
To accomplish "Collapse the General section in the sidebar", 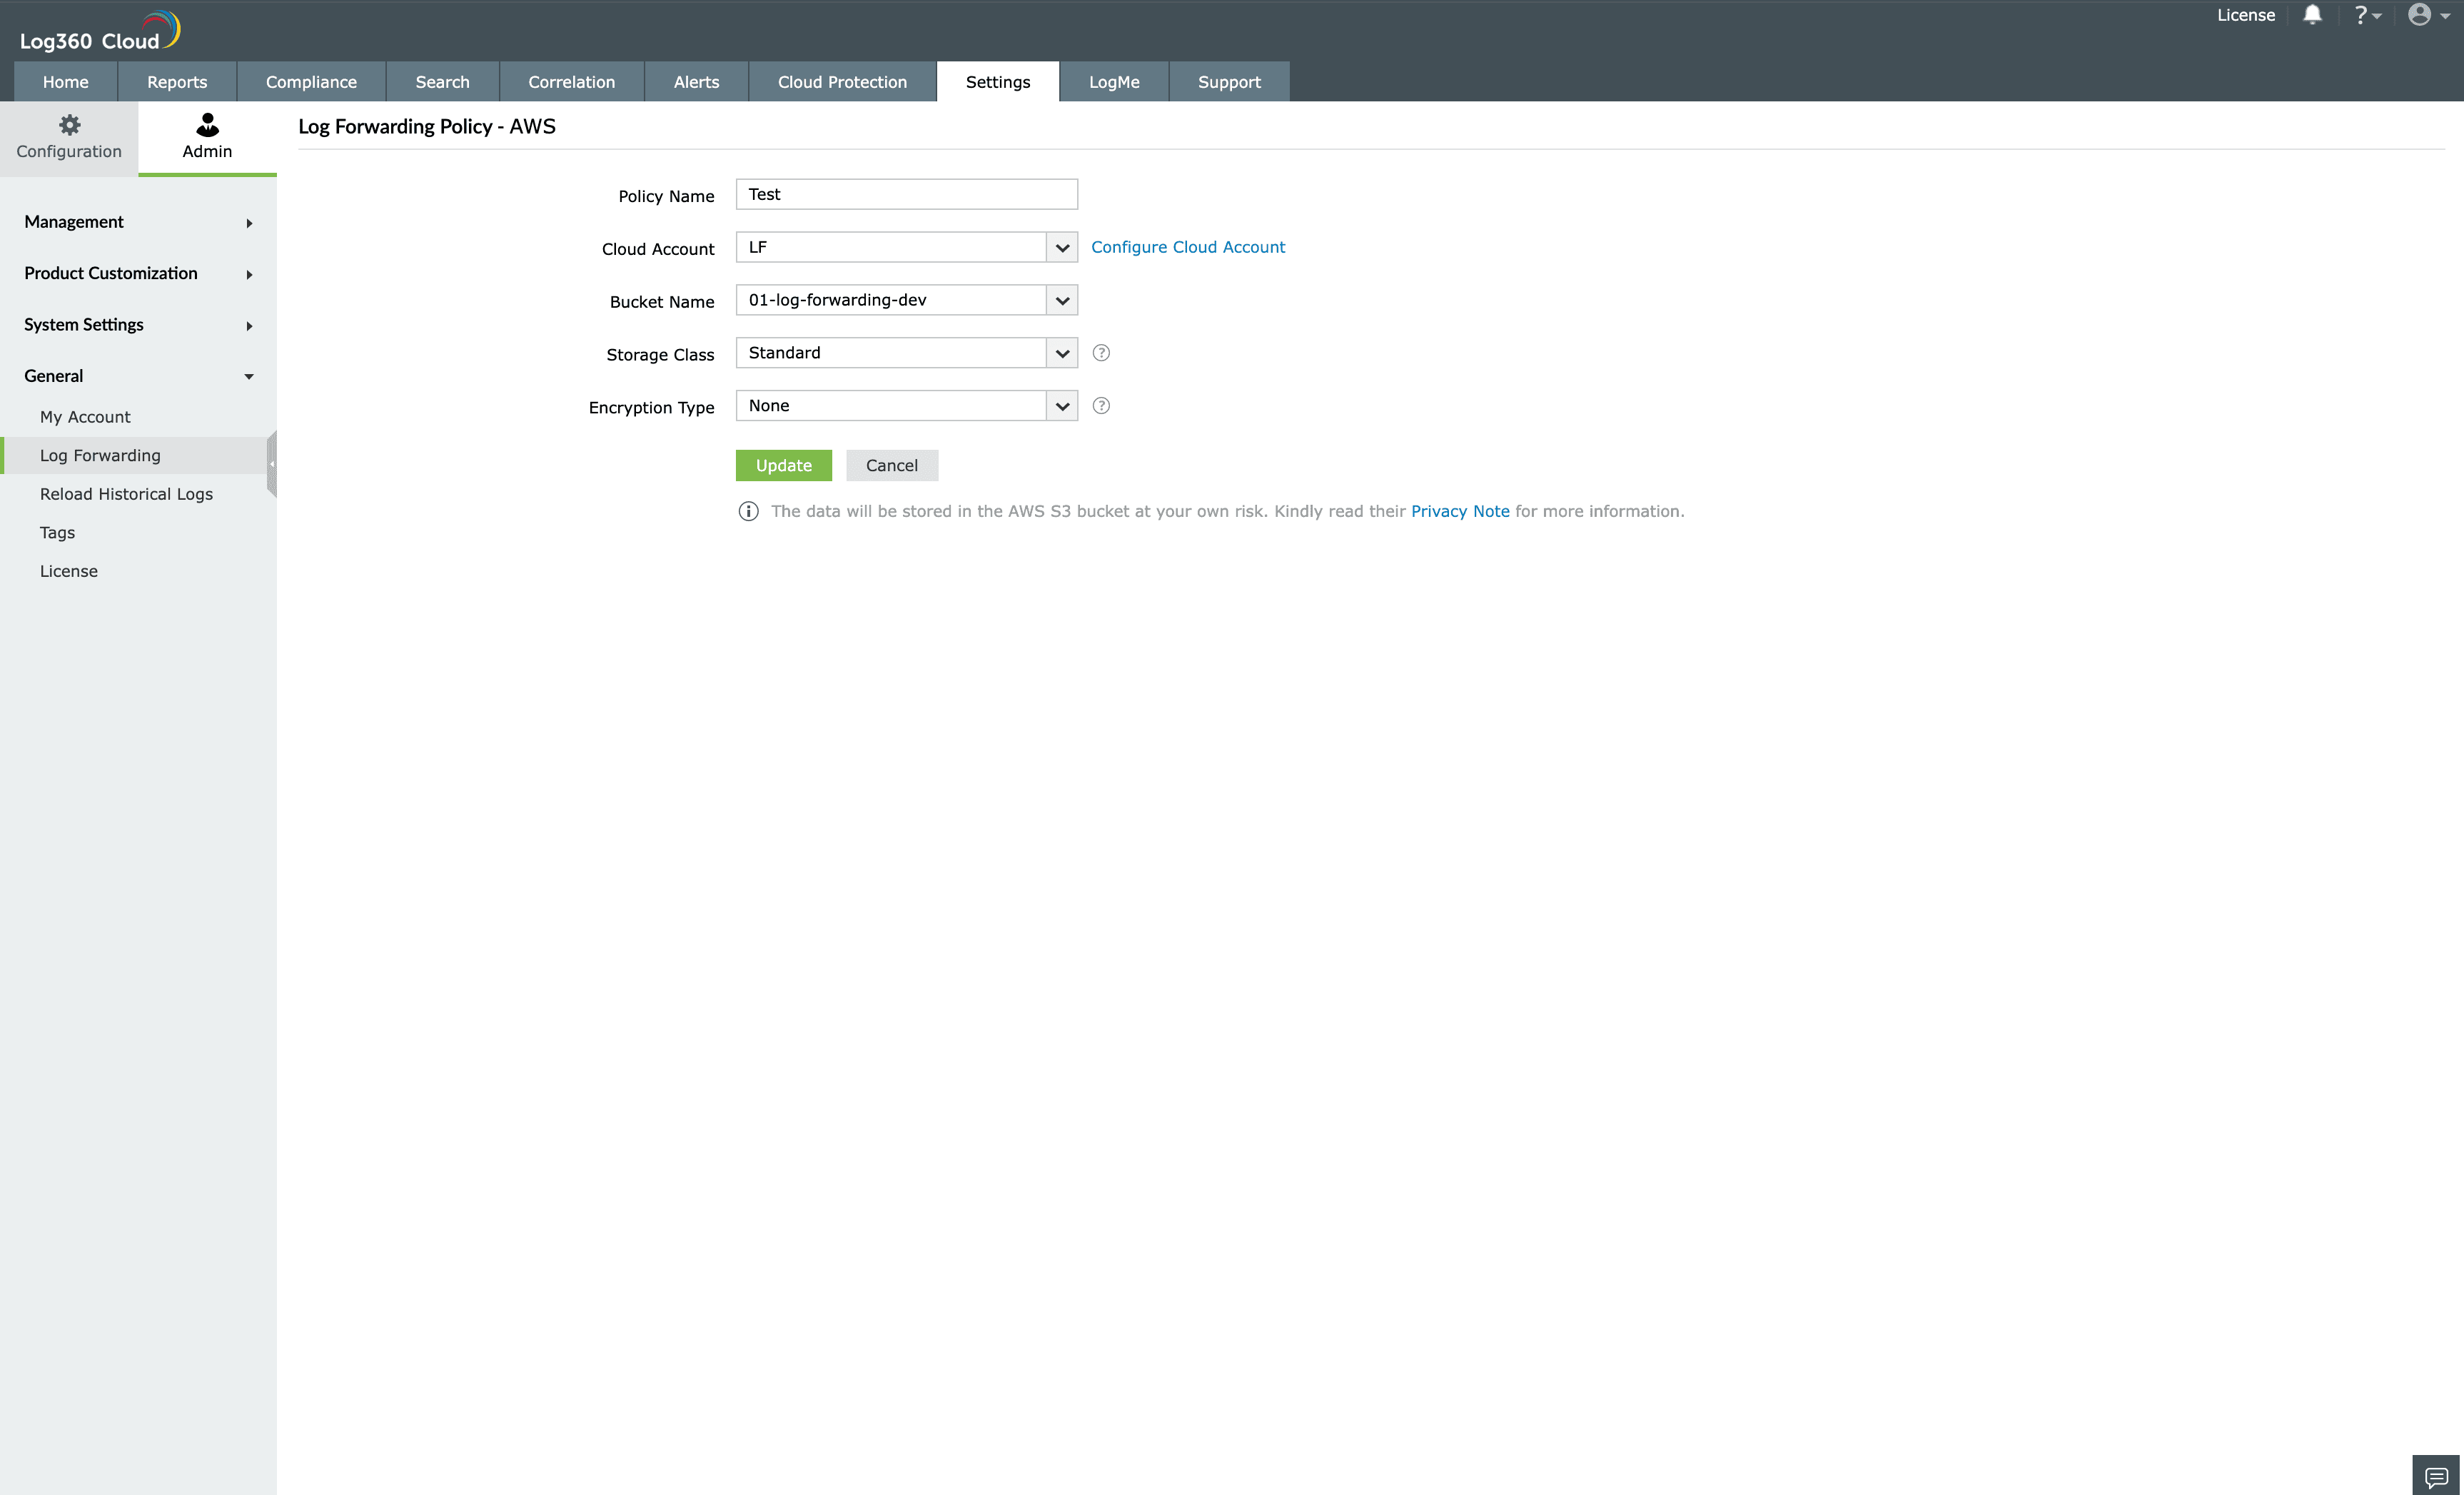I will 249,376.
